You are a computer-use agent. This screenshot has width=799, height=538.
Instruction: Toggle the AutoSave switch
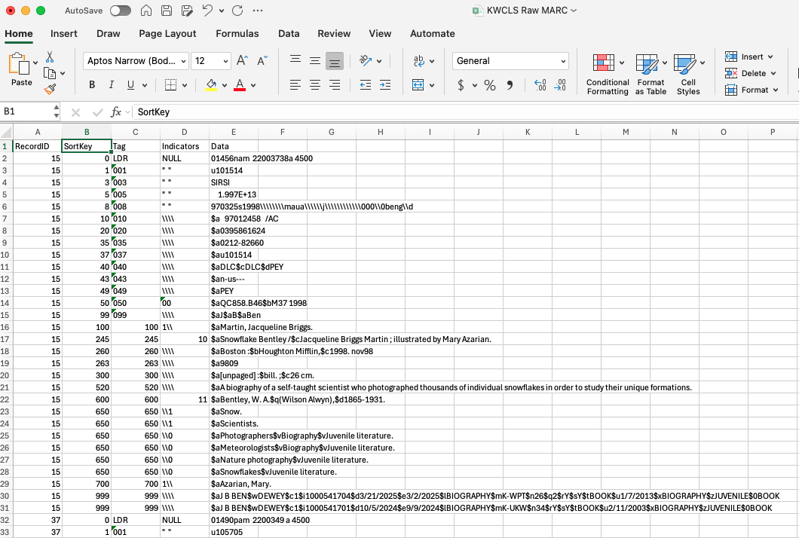pyautogui.click(x=121, y=11)
